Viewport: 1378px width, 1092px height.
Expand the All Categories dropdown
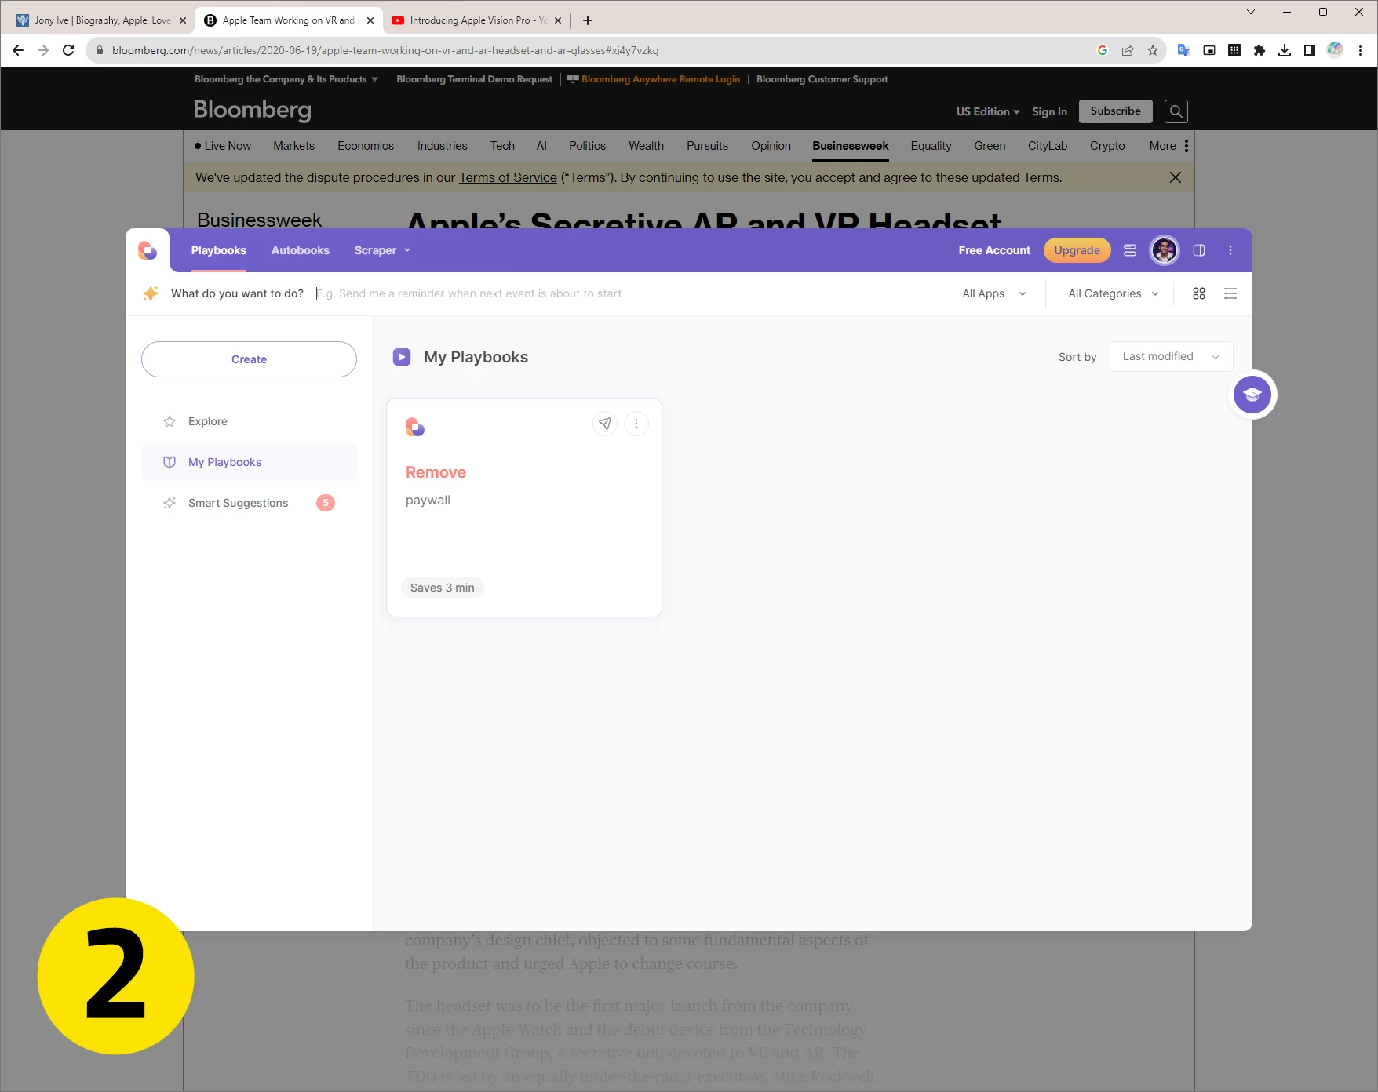pos(1112,293)
